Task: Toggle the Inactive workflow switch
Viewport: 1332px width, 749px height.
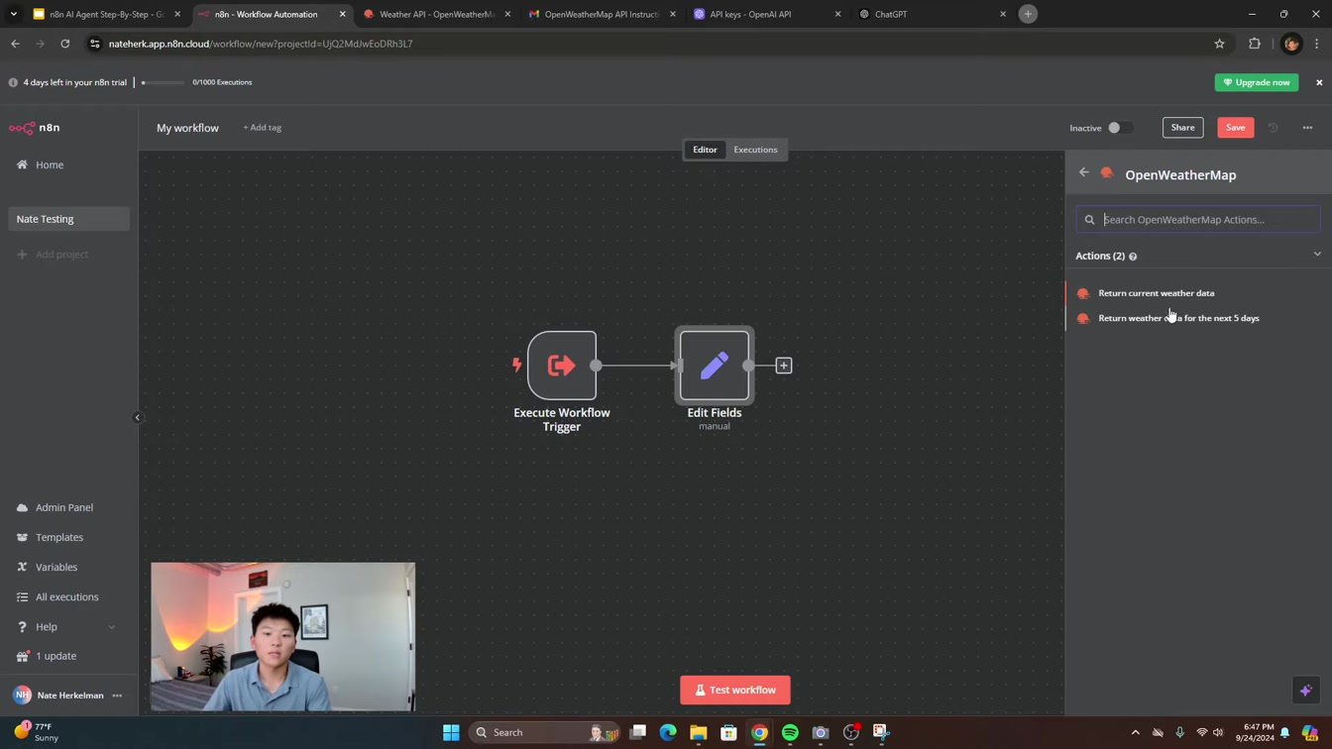Action: pyautogui.click(x=1120, y=128)
